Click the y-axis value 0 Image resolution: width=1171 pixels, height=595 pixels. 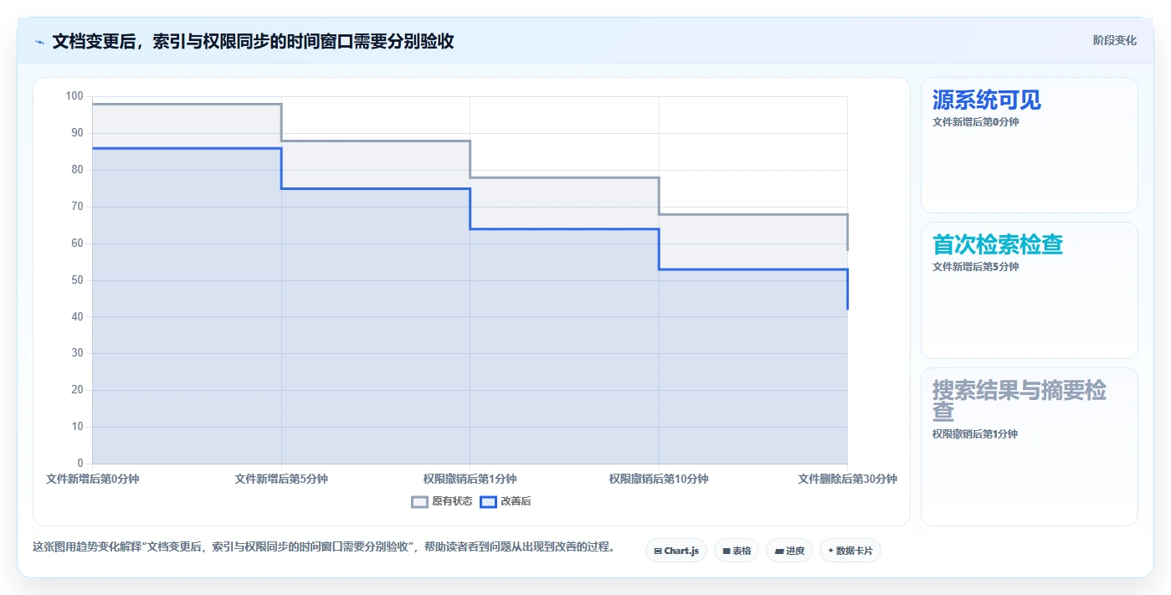pyautogui.click(x=80, y=464)
